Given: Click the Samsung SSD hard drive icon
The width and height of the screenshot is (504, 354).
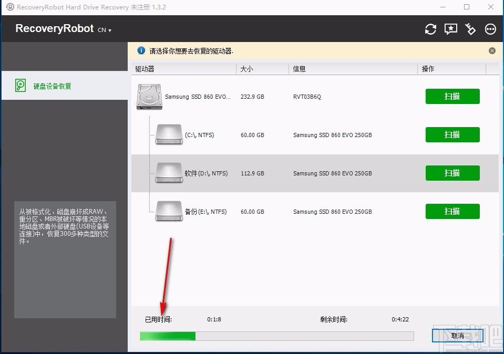Looking at the screenshot, I should [x=149, y=97].
